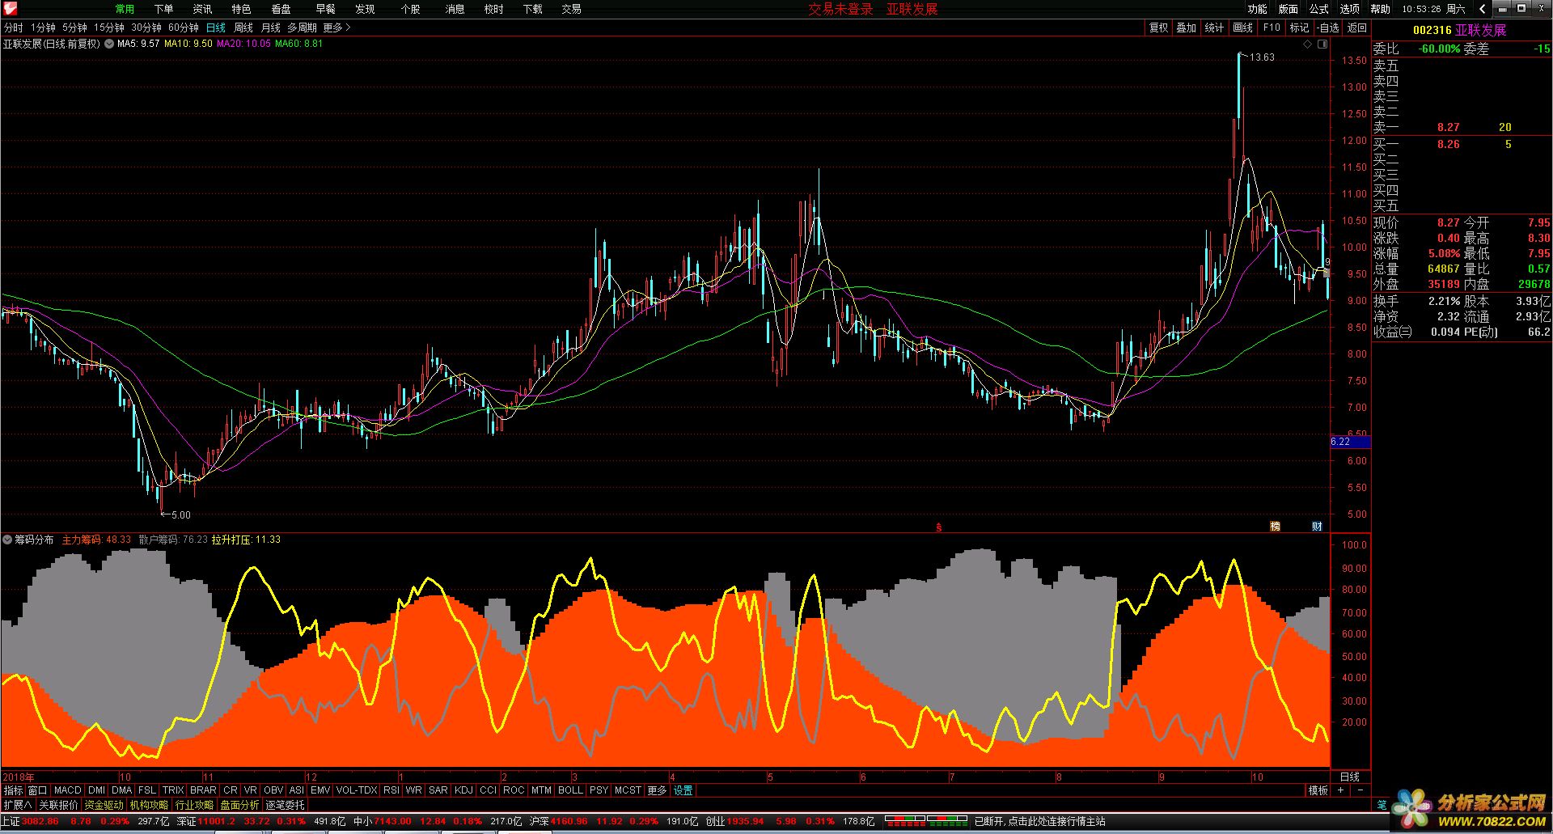Click the plus zoom-in button near 模板
This screenshot has width=1553, height=834.
point(1340,790)
